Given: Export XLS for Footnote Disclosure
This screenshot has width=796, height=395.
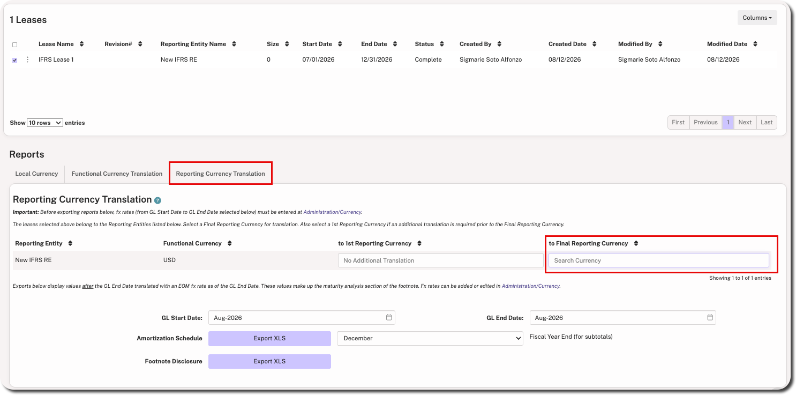Looking at the screenshot, I should tap(269, 361).
